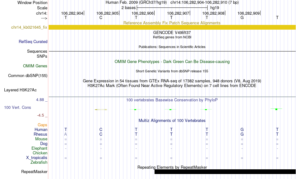Viewport: 296px width, 179px height.
Task: Click the Scale label
Action: [x=42, y=8]
